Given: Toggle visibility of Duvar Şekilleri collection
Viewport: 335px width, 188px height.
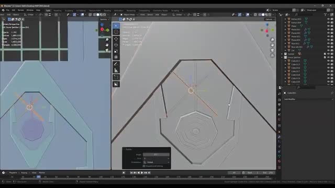Looking at the screenshot, I should (328, 57).
